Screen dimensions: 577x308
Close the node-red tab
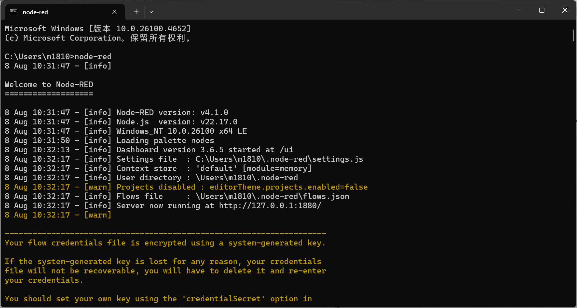click(x=114, y=12)
